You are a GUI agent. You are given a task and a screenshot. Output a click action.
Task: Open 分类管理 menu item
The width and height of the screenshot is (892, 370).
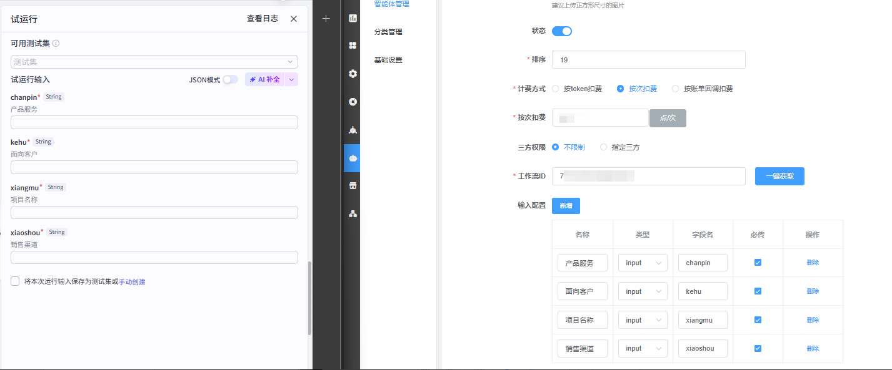tap(388, 32)
